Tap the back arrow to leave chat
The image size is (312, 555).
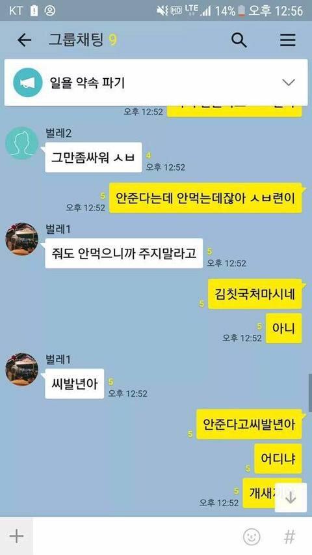click(x=25, y=40)
